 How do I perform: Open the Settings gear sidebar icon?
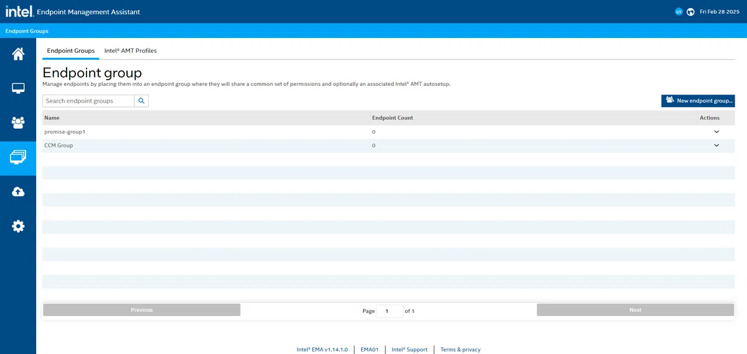point(18,226)
